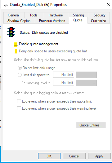Click the drive icon in title bar
112x163 pixels.
[6, 5]
